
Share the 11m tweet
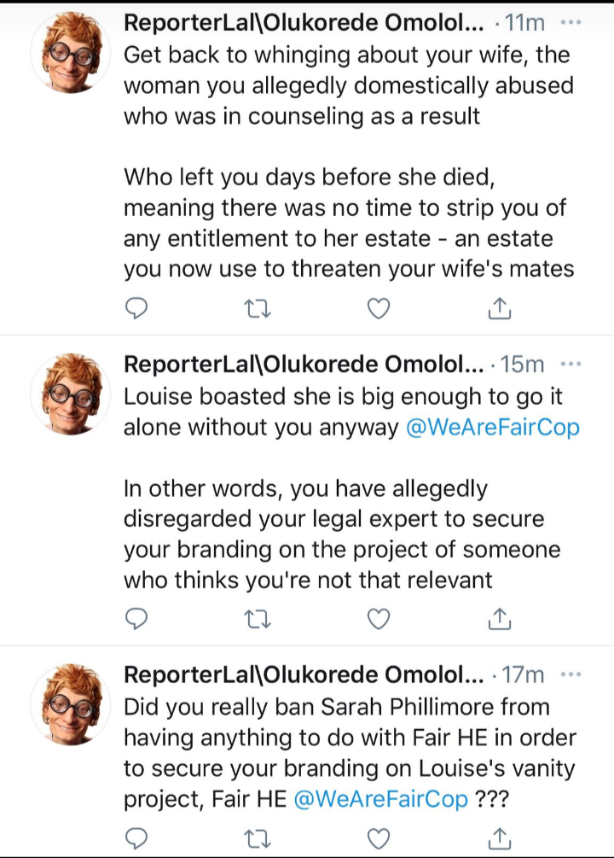pos(500,309)
